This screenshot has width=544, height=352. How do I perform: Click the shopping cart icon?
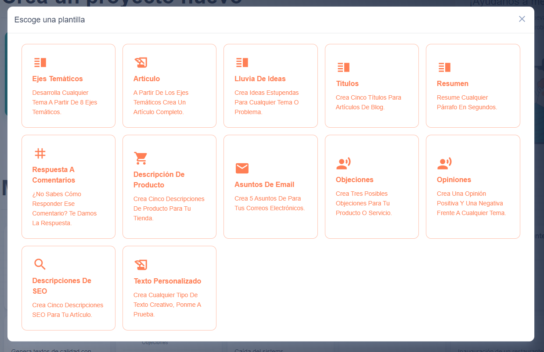(141, 158)
